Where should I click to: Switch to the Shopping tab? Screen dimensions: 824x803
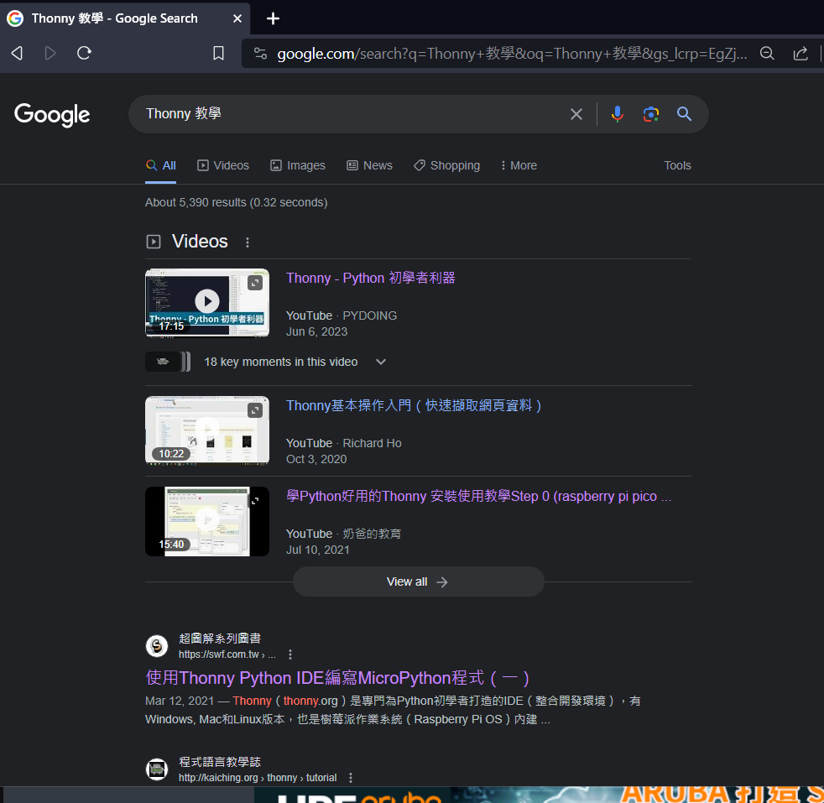coord(446,165)
